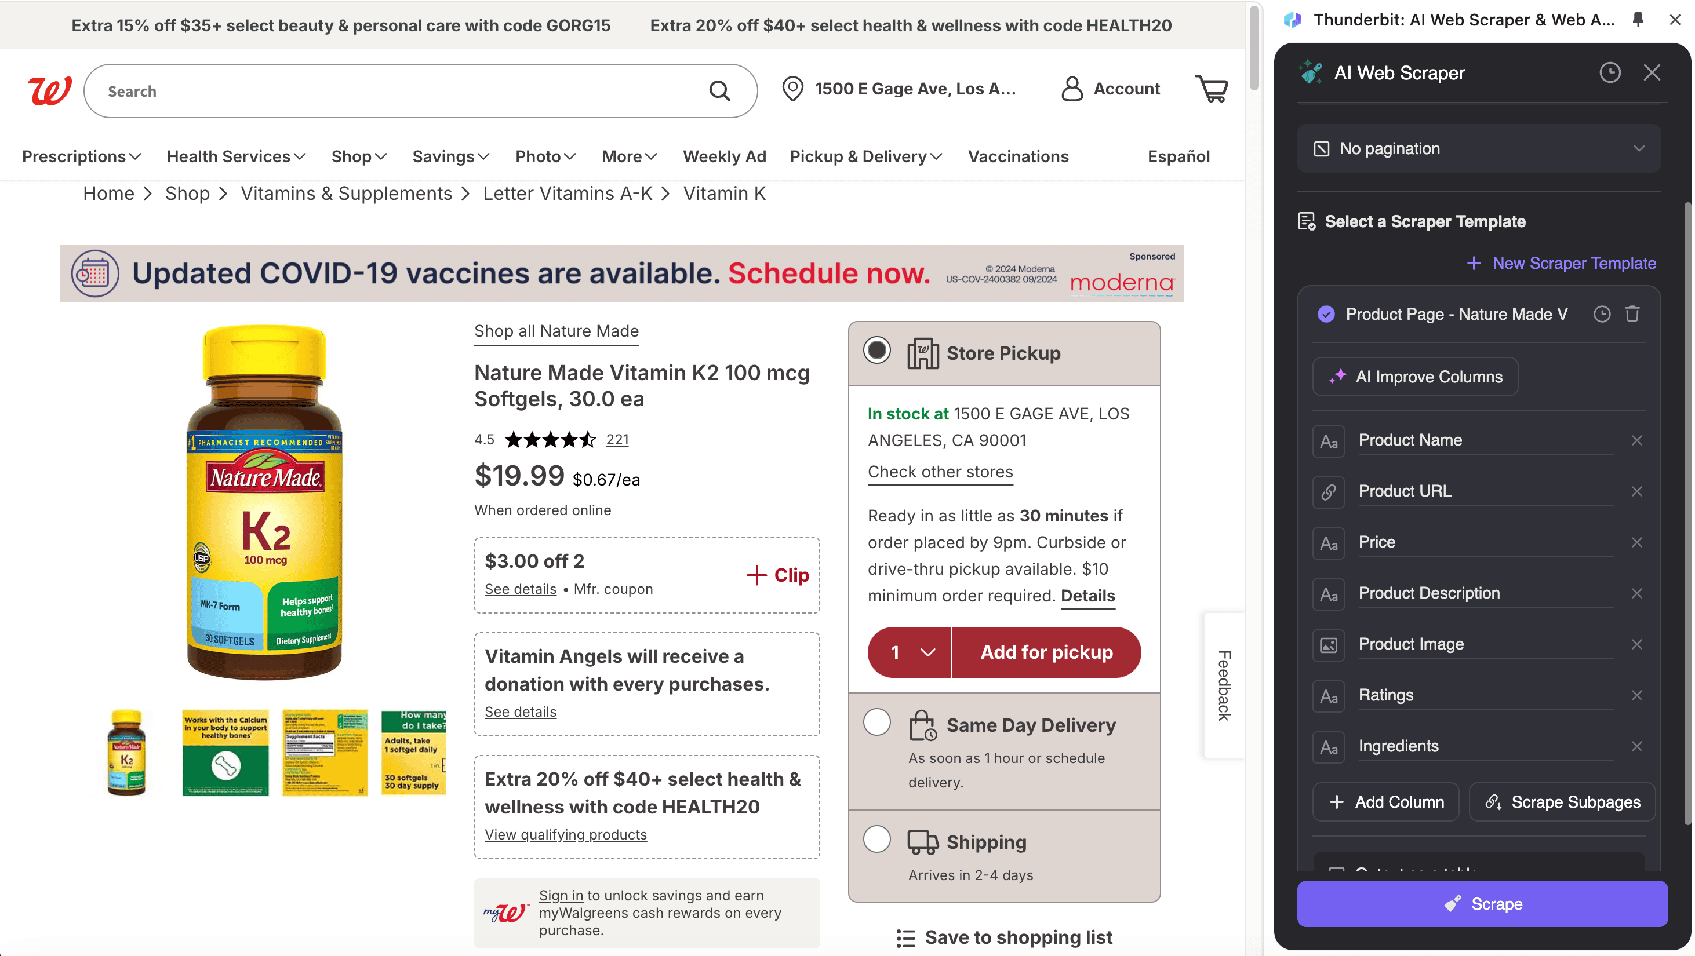Select the Store Pickup radio option
1695x956 pixels.
(877, 351)
